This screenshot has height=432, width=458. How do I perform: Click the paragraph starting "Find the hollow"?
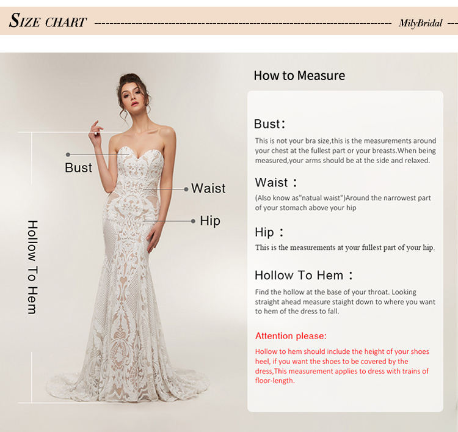[x=345, y=302]
